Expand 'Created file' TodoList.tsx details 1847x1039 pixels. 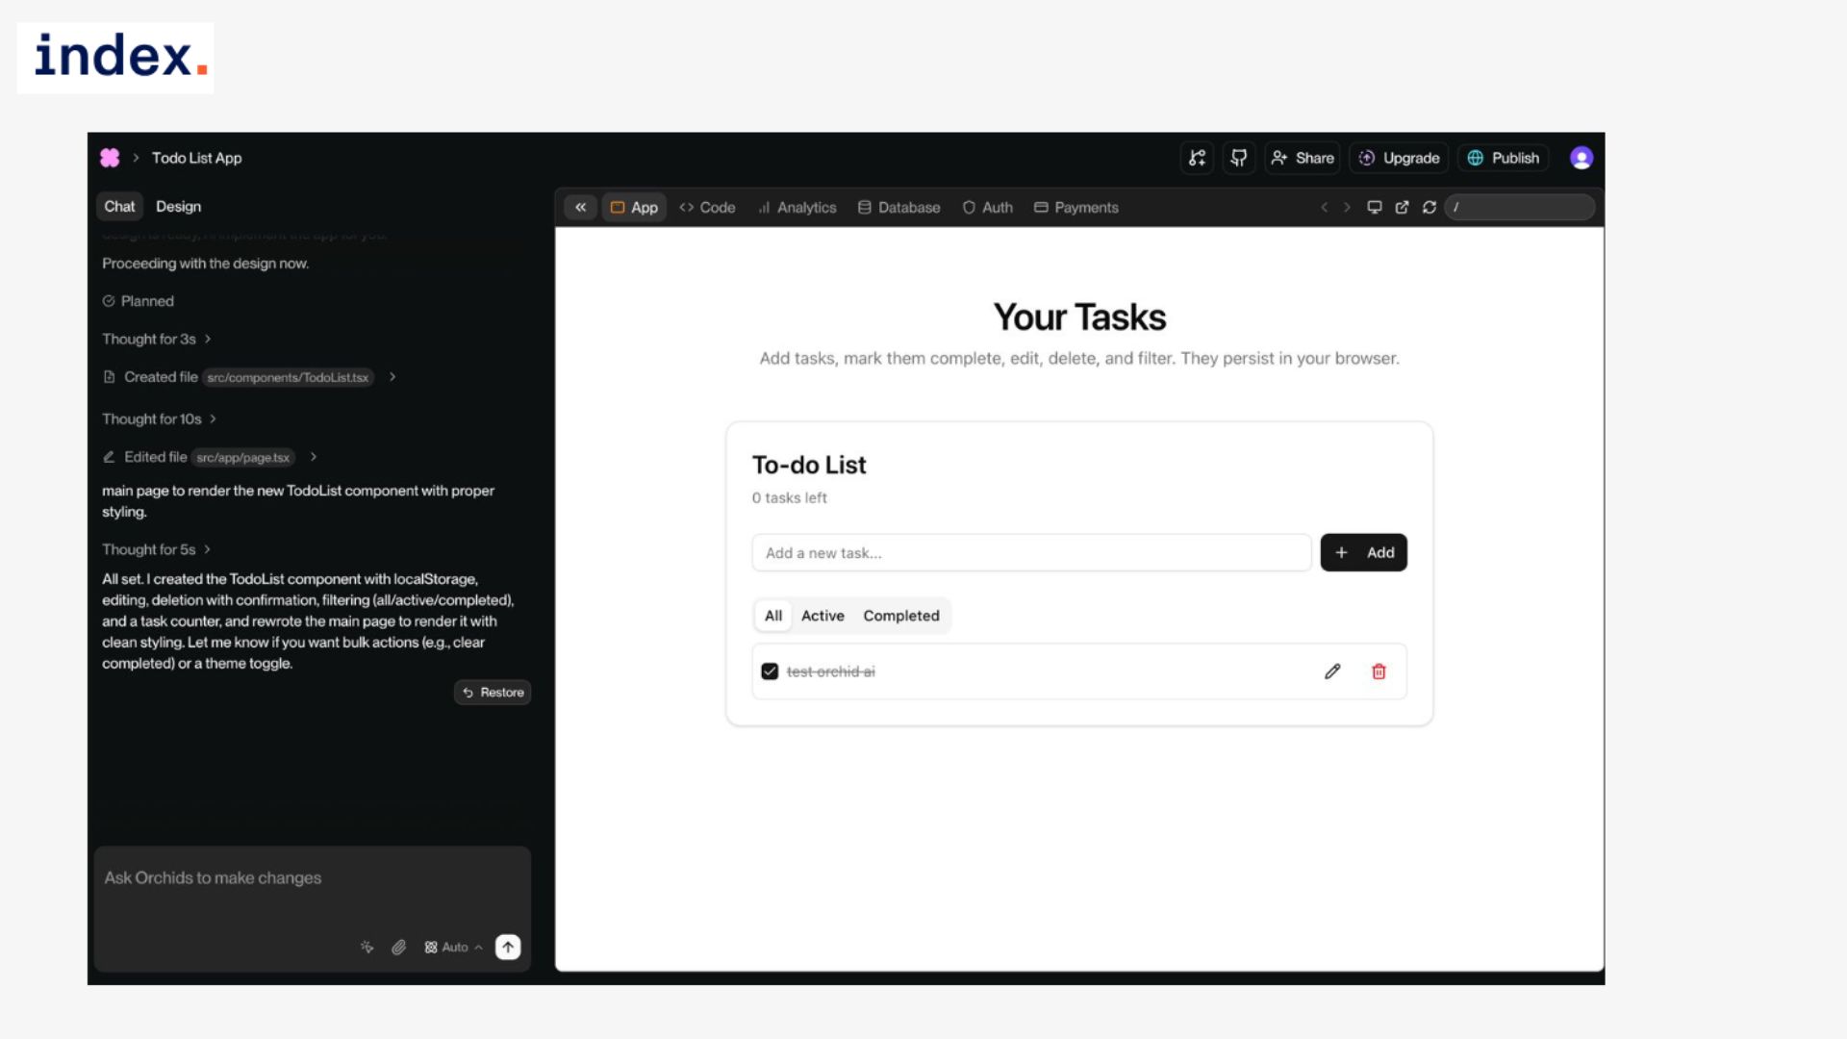pos(392,377)
